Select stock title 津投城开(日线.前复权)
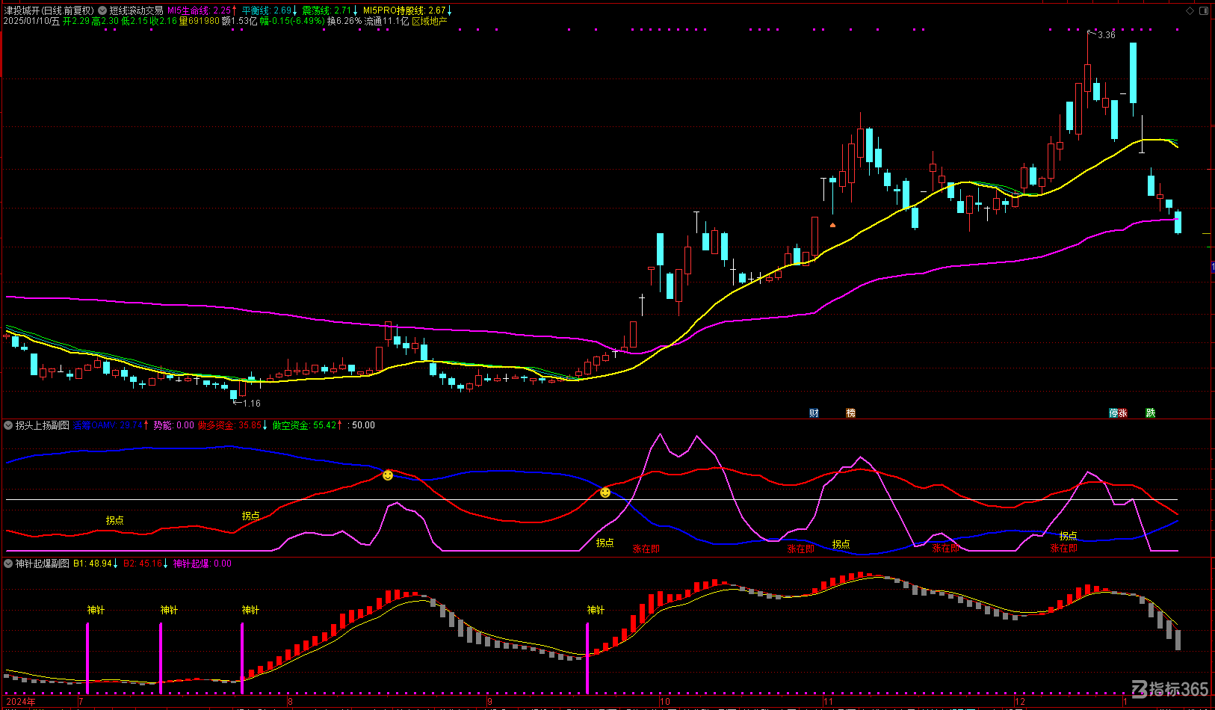Image resolution: width=1215 pixels, height=710 pixels. (x=49, y=10)
